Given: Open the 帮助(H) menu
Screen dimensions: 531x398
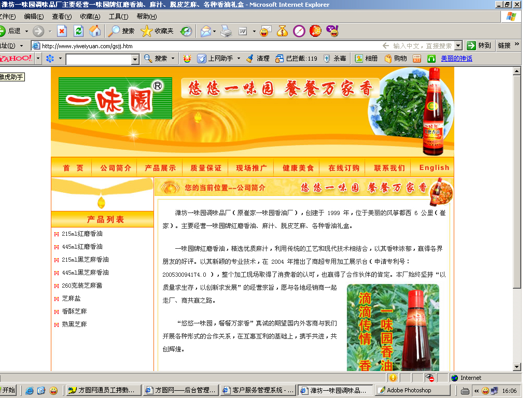Looking at the screenshot, I should [x=147, y=17].
